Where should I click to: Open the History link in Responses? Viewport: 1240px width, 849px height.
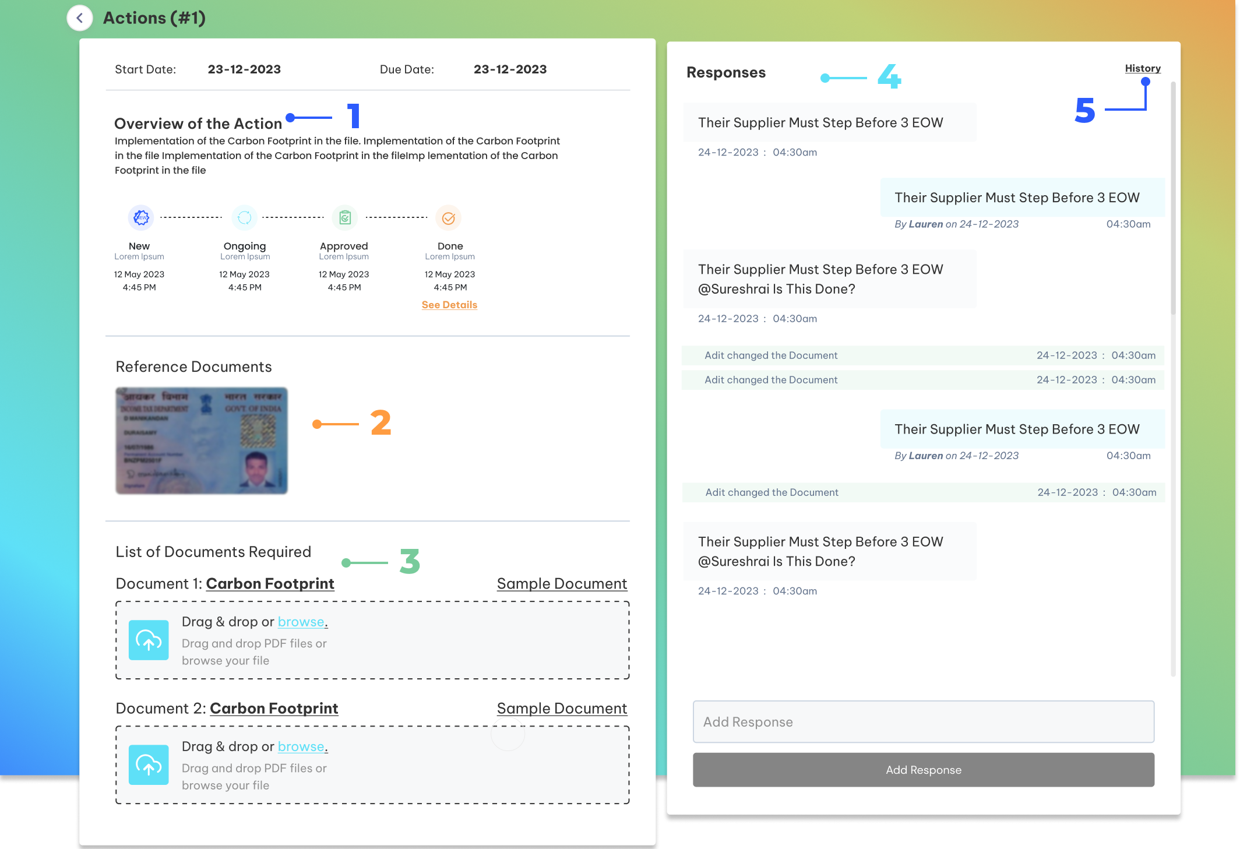[x=1142, y=68]
